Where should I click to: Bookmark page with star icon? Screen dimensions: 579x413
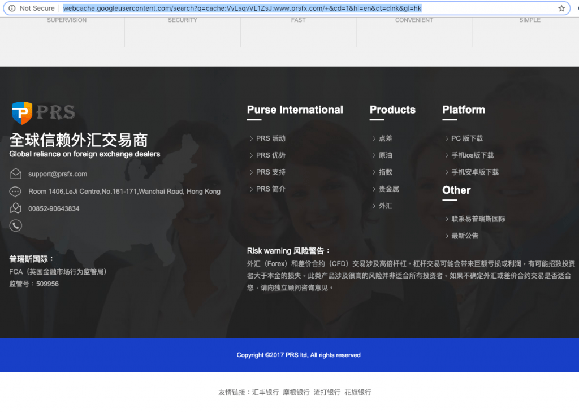pos(561,8)
